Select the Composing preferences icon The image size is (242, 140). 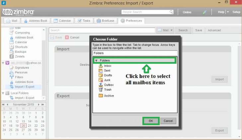coord(12,33)
